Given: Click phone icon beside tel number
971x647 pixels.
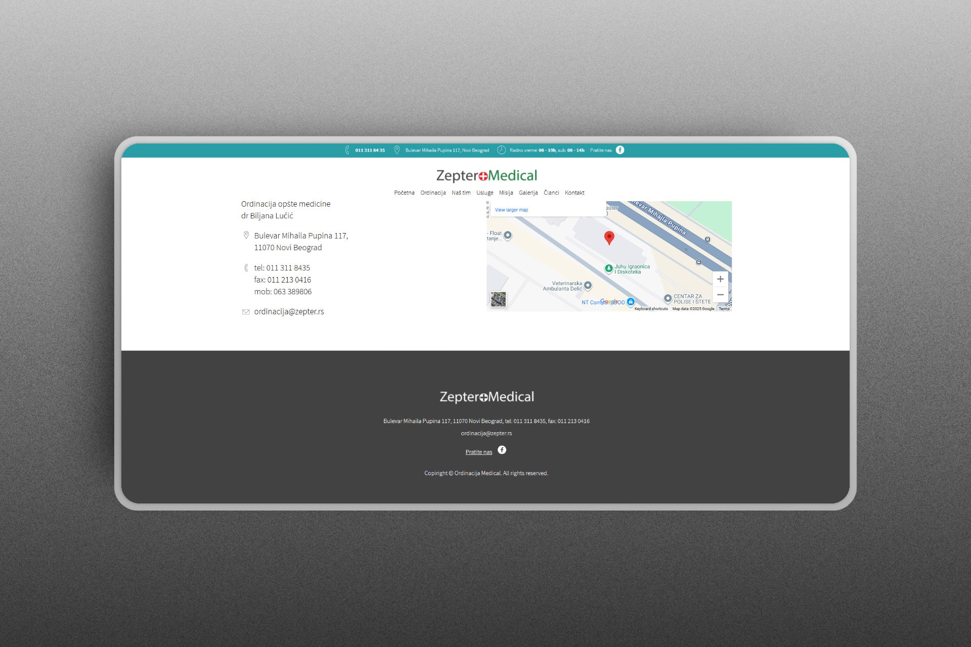Looking at the screenshot, I should 246,268.
